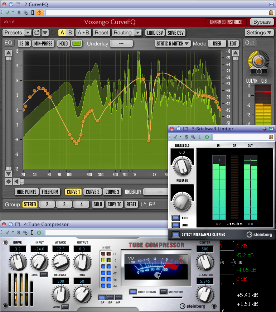Click the green checkmark in CurveEQ toolbar
The width and height of the screenshot is (276, 312).
click(x=8, y=13)
